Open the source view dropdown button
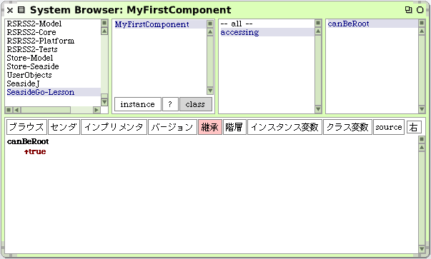 coord(389,127)
